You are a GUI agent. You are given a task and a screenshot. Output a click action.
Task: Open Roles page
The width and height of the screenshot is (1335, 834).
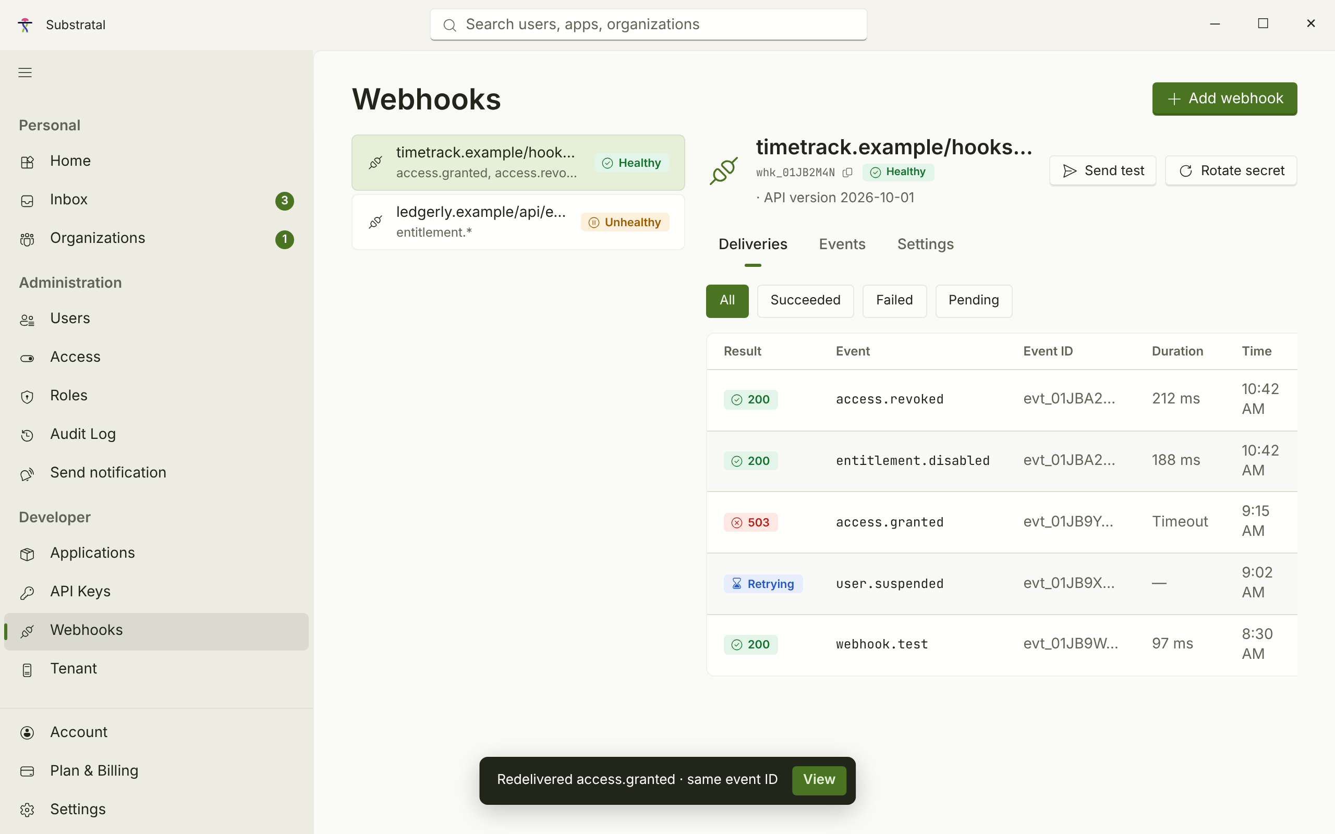click(156, 396)
